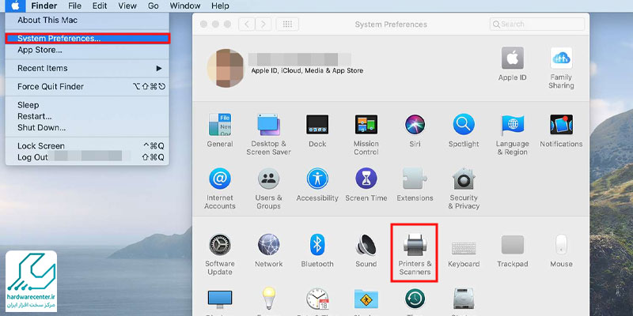The height and width of the screenshot is (316, 633).
Task: Open the Accessibility preferences pane
Action: [x=317, y=184]
